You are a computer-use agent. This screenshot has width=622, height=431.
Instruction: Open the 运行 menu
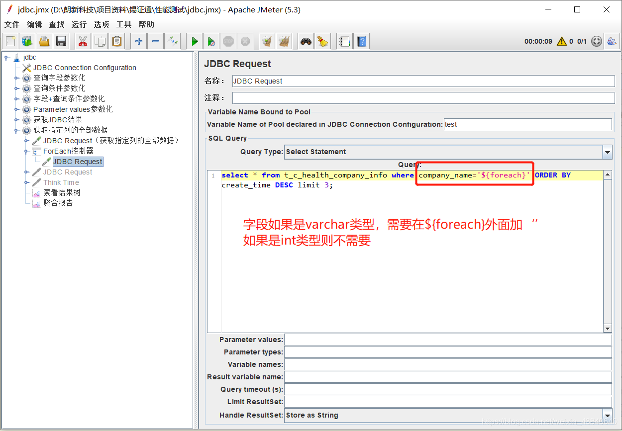point(79,24)
